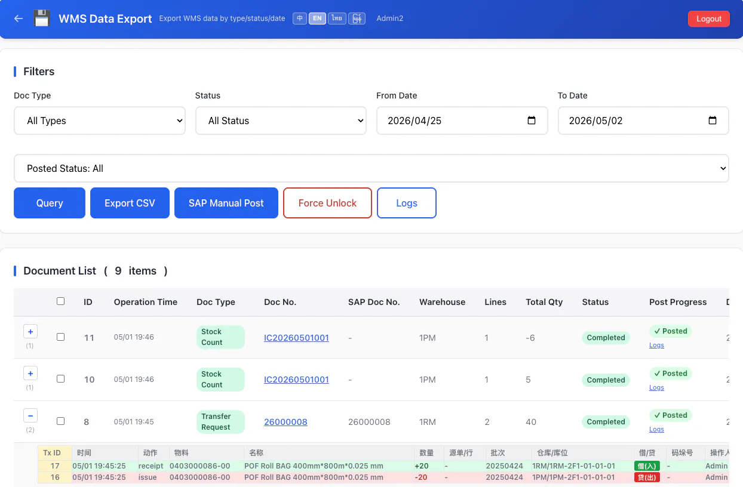Click the floppy disk save icon
The width and height of the screenshot is (743, 487).
[x=42, y=19]
